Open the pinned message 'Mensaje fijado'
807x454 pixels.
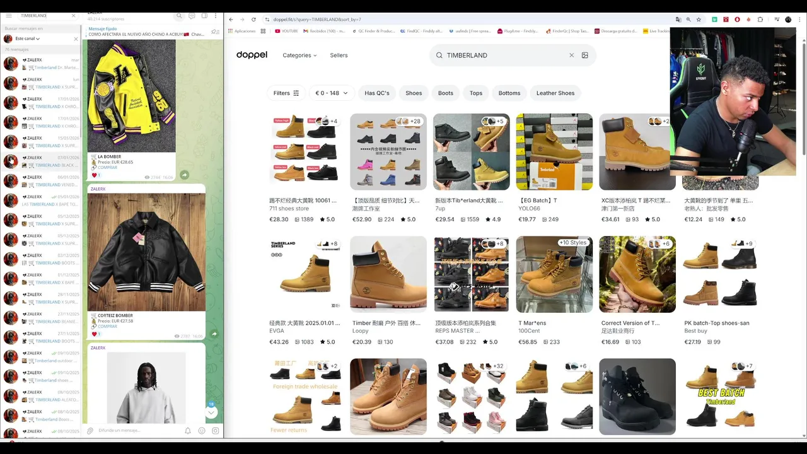point(146,32)
